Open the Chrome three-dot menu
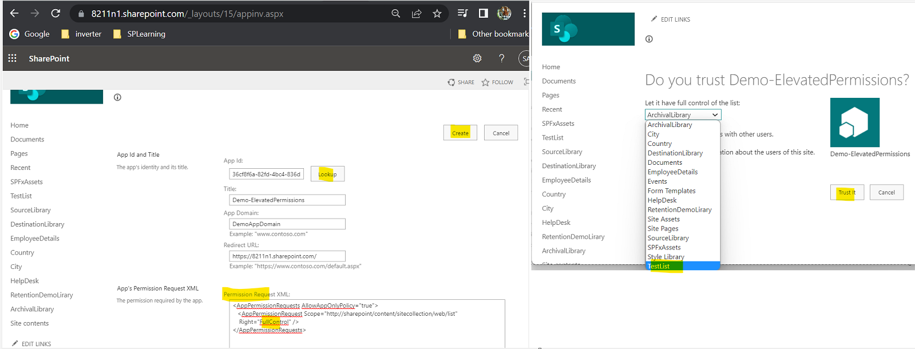 (524, 13)
